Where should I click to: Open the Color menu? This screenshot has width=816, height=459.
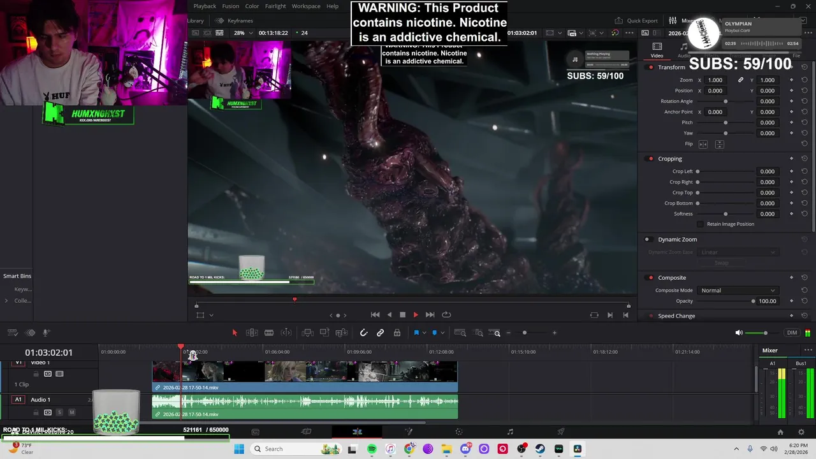tap(252, 6)
